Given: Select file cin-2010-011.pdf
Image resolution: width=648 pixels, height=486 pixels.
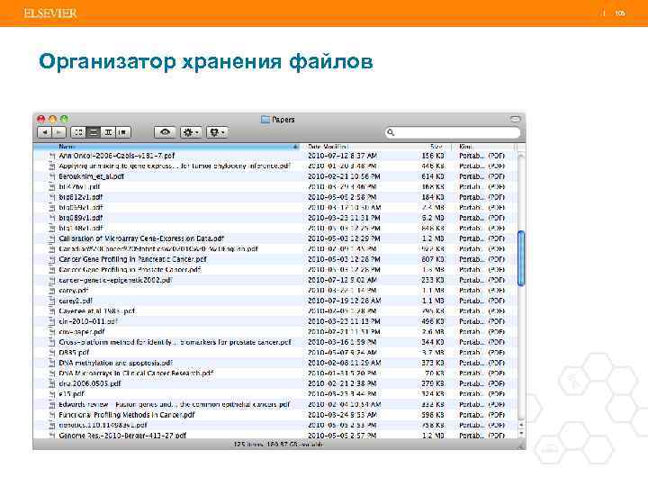Looking at the screenshot, I should pyautogui.click(x=88, y=321).
